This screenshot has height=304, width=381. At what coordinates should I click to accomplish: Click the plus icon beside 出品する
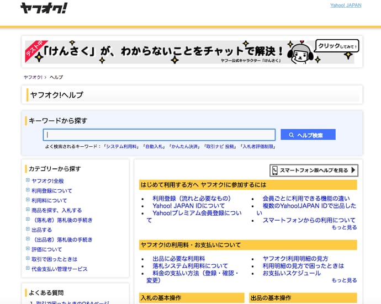(28, 230)
